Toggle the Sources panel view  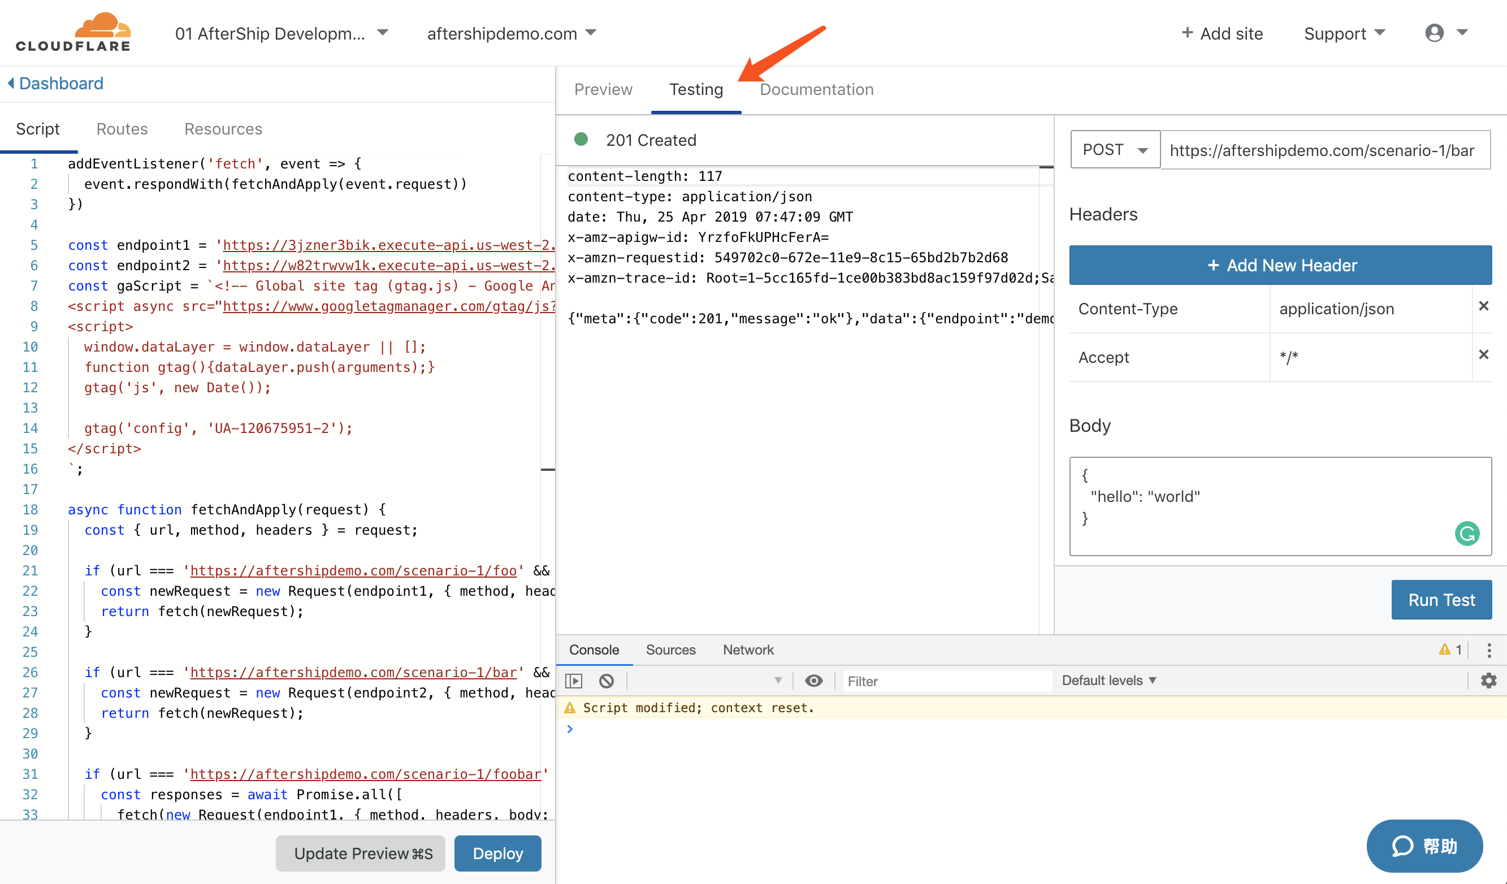point(670,648)
